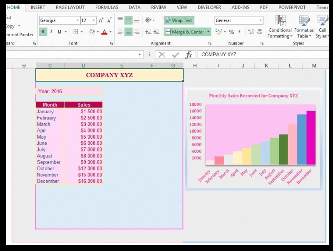Expand the Name Box dropdown arrow

coord(139,55)
